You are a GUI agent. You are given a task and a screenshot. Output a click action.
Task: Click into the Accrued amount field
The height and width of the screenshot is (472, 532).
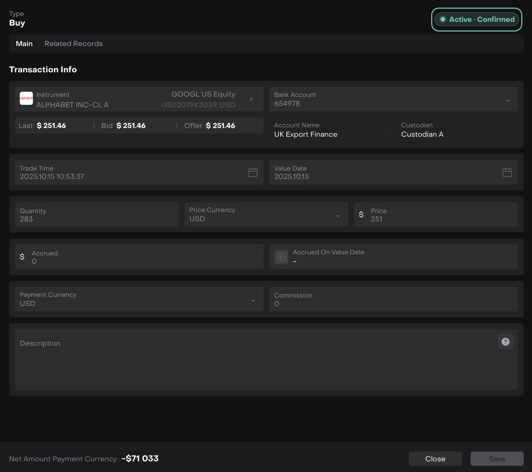click(145, 257)
